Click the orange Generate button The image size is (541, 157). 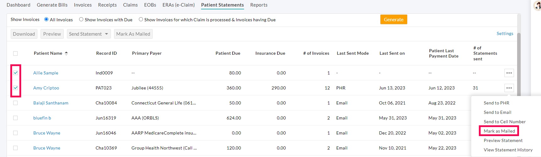click(394, 19)
